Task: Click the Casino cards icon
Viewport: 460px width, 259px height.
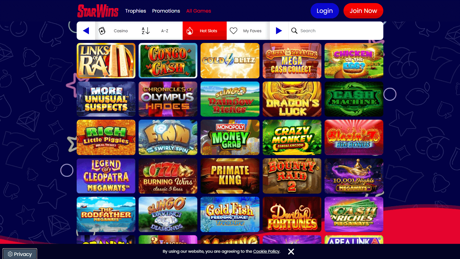Action: click(x=102, y=31)
